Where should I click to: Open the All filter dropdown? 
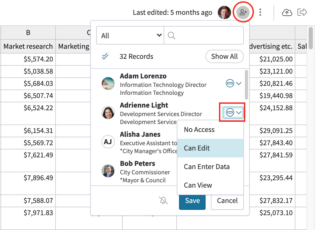pos(130,36)
